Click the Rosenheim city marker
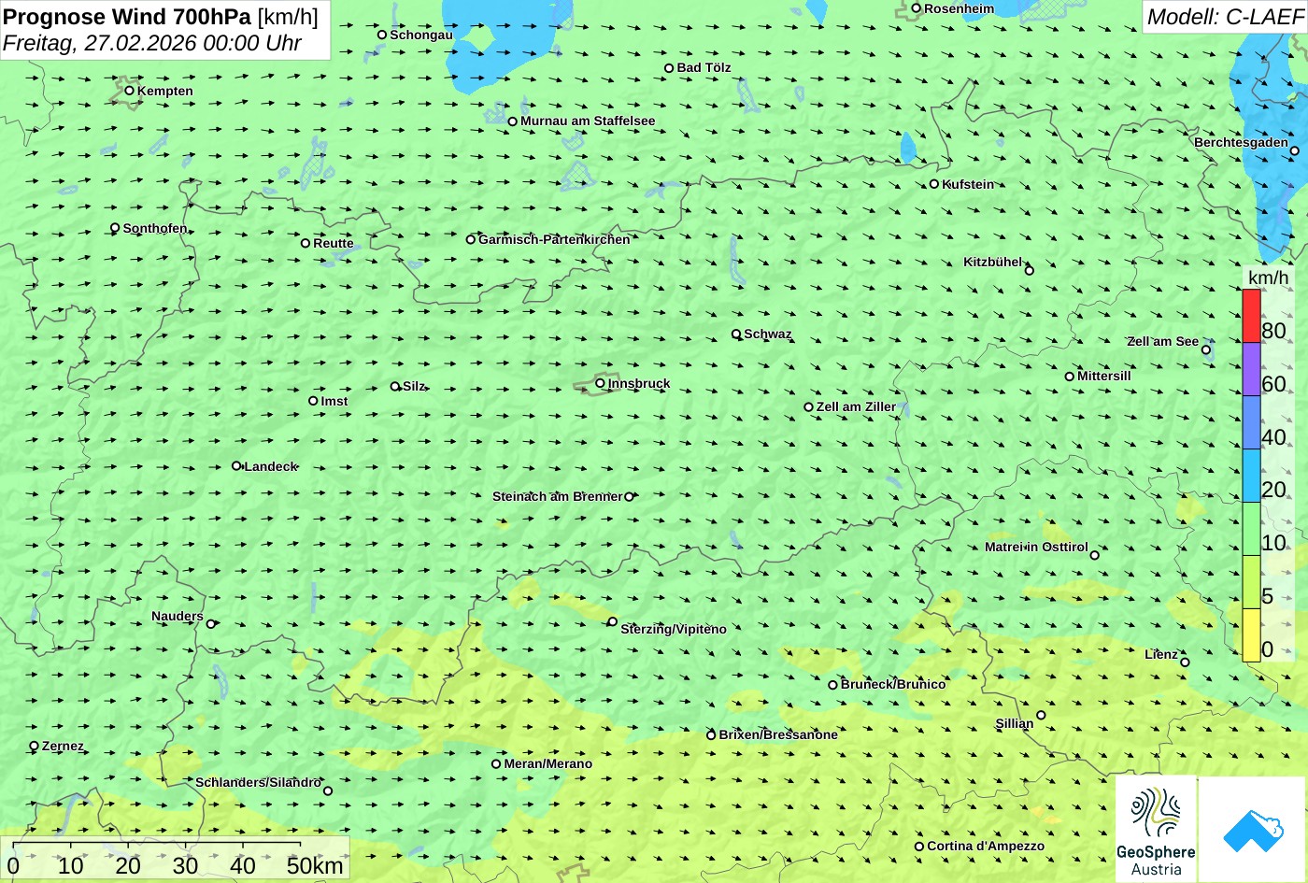Image resolution: width=1308 pixels, height=883 pixels. (917, 8)
